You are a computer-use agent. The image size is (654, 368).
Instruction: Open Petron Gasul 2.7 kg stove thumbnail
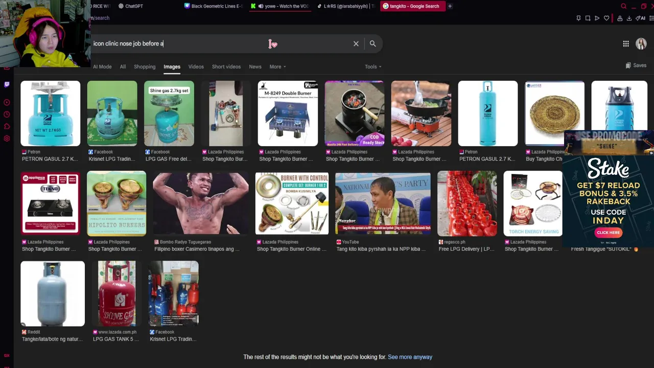point(50,113)
